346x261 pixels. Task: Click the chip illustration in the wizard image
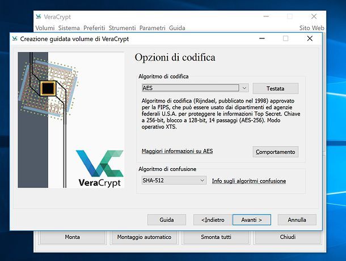pyautogui.click(x=48, y=88)
